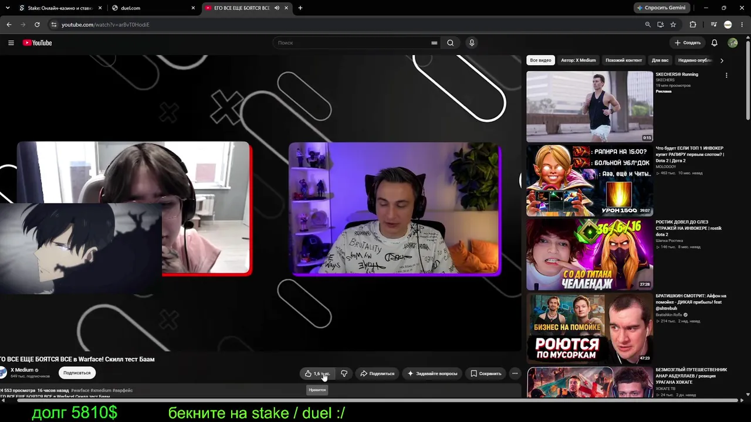Open a new browser tab with plus icon
This screenshot has height=422, width=751.
pos(300,8)
